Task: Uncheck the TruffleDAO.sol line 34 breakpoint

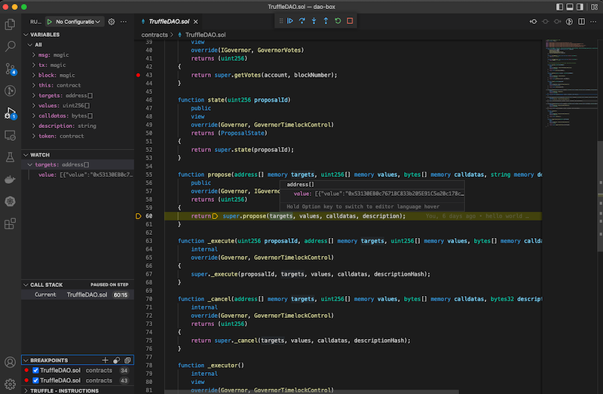Action: [x=35, y=371]
